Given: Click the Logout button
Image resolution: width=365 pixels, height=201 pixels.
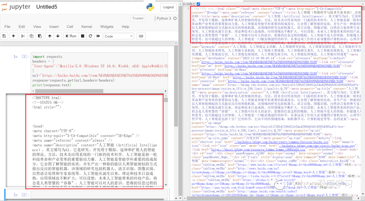Looking at the screenshot, I should (168, 7).
